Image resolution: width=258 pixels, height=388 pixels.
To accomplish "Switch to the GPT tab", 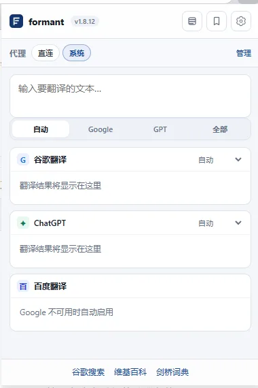I will (160, 129).
